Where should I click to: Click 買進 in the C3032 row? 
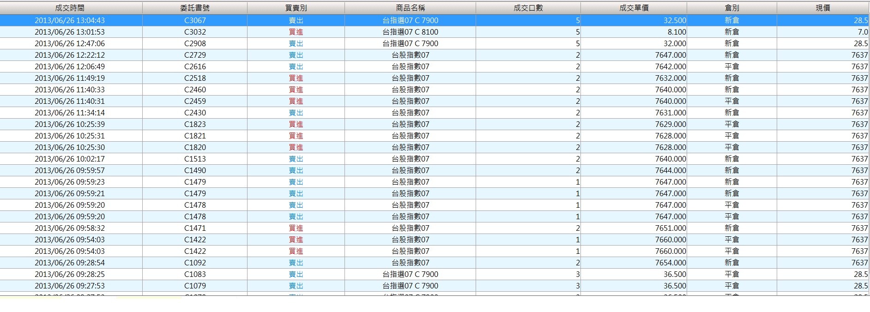pyautogui.click(x=296, y=32)
